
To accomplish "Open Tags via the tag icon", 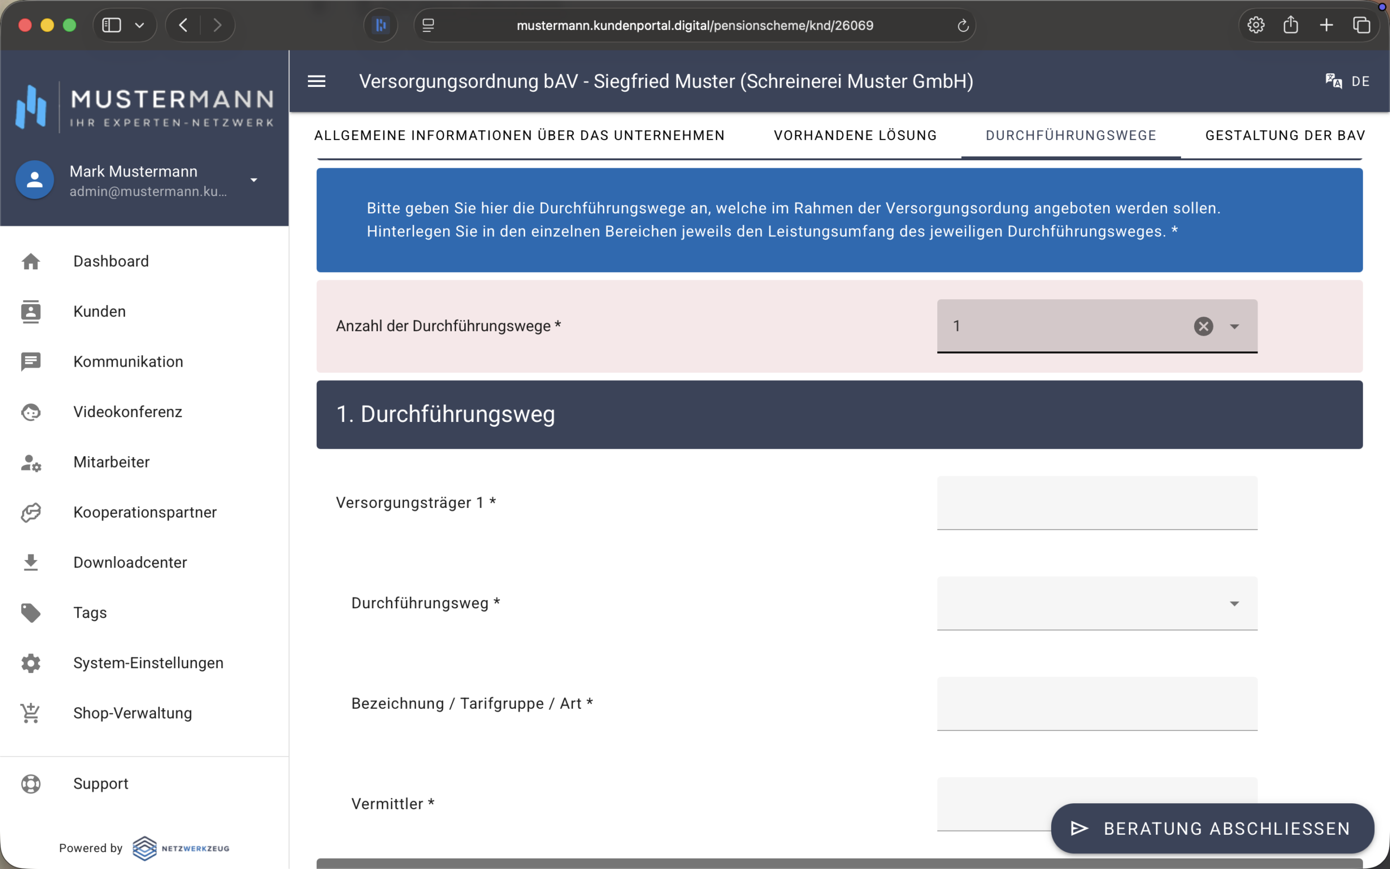I will pyautogui.click(x=30, y=613).
